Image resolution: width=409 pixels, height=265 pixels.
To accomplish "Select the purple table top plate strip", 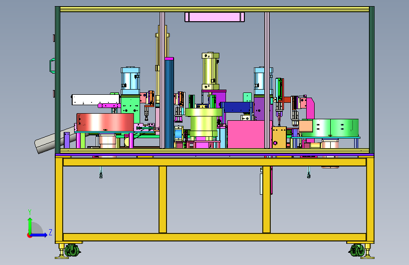I will click(215, 155).
